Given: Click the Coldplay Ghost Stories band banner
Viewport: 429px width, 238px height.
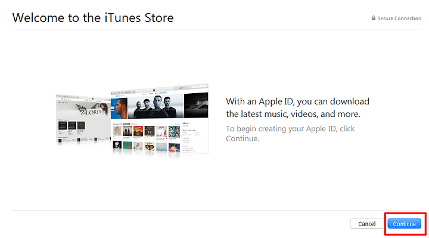Looking at the screenshot, I should coord(156,106).
